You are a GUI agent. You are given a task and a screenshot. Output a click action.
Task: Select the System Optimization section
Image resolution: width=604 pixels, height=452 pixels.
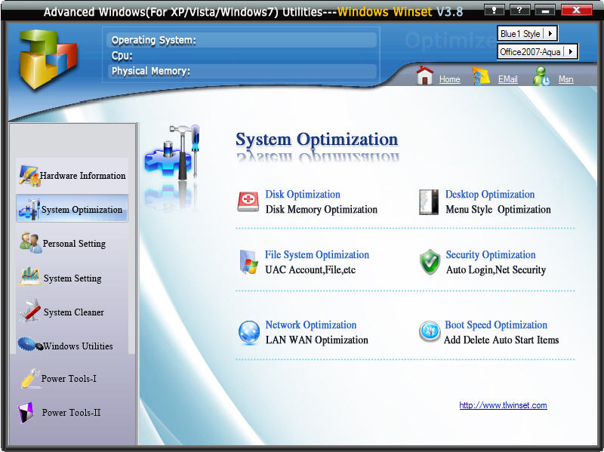72,209
